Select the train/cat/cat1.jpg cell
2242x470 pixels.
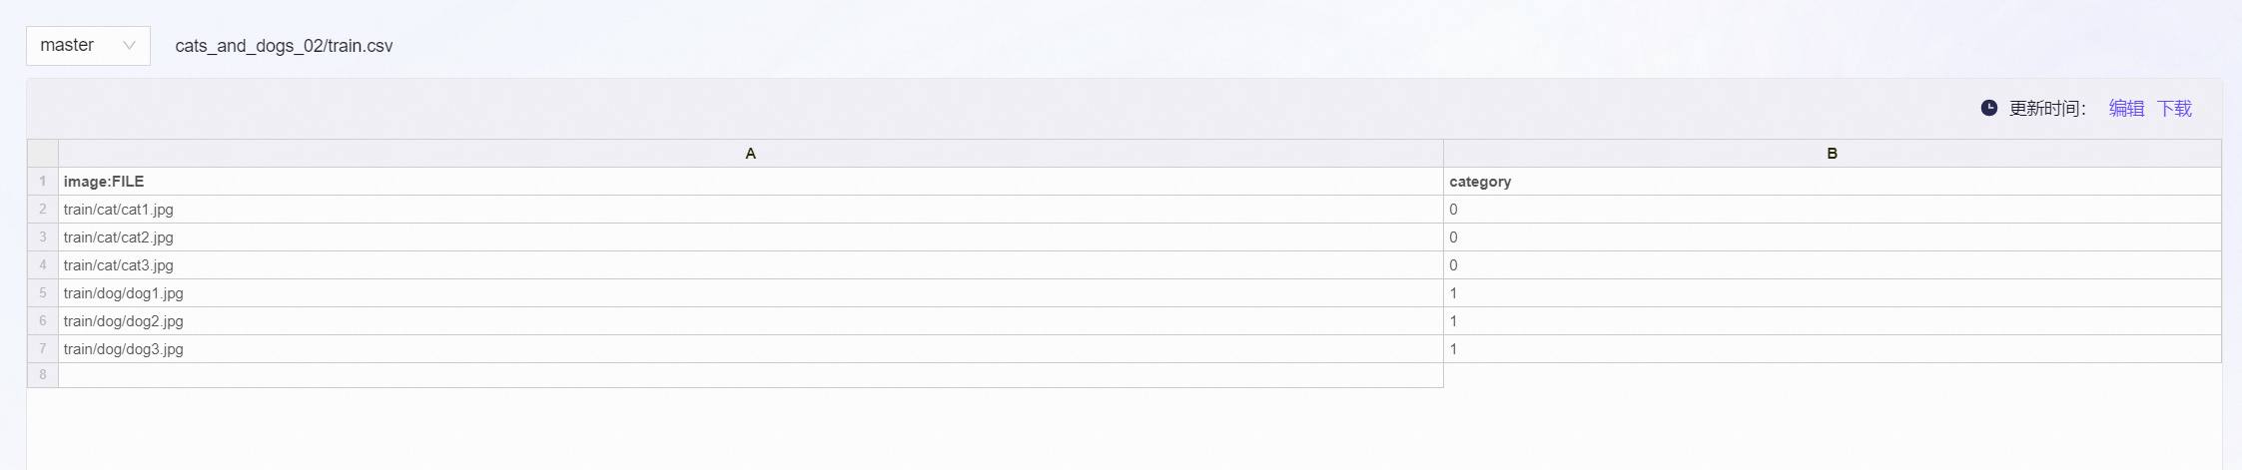pyautogui.click(x=751, y=209)
